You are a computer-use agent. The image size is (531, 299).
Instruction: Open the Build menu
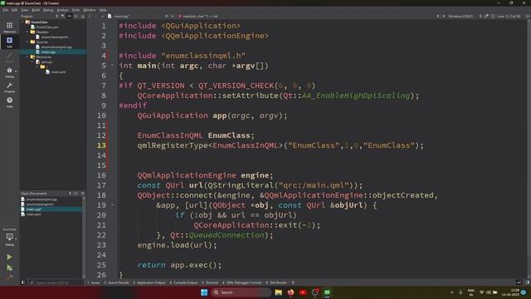click(36, 10)
